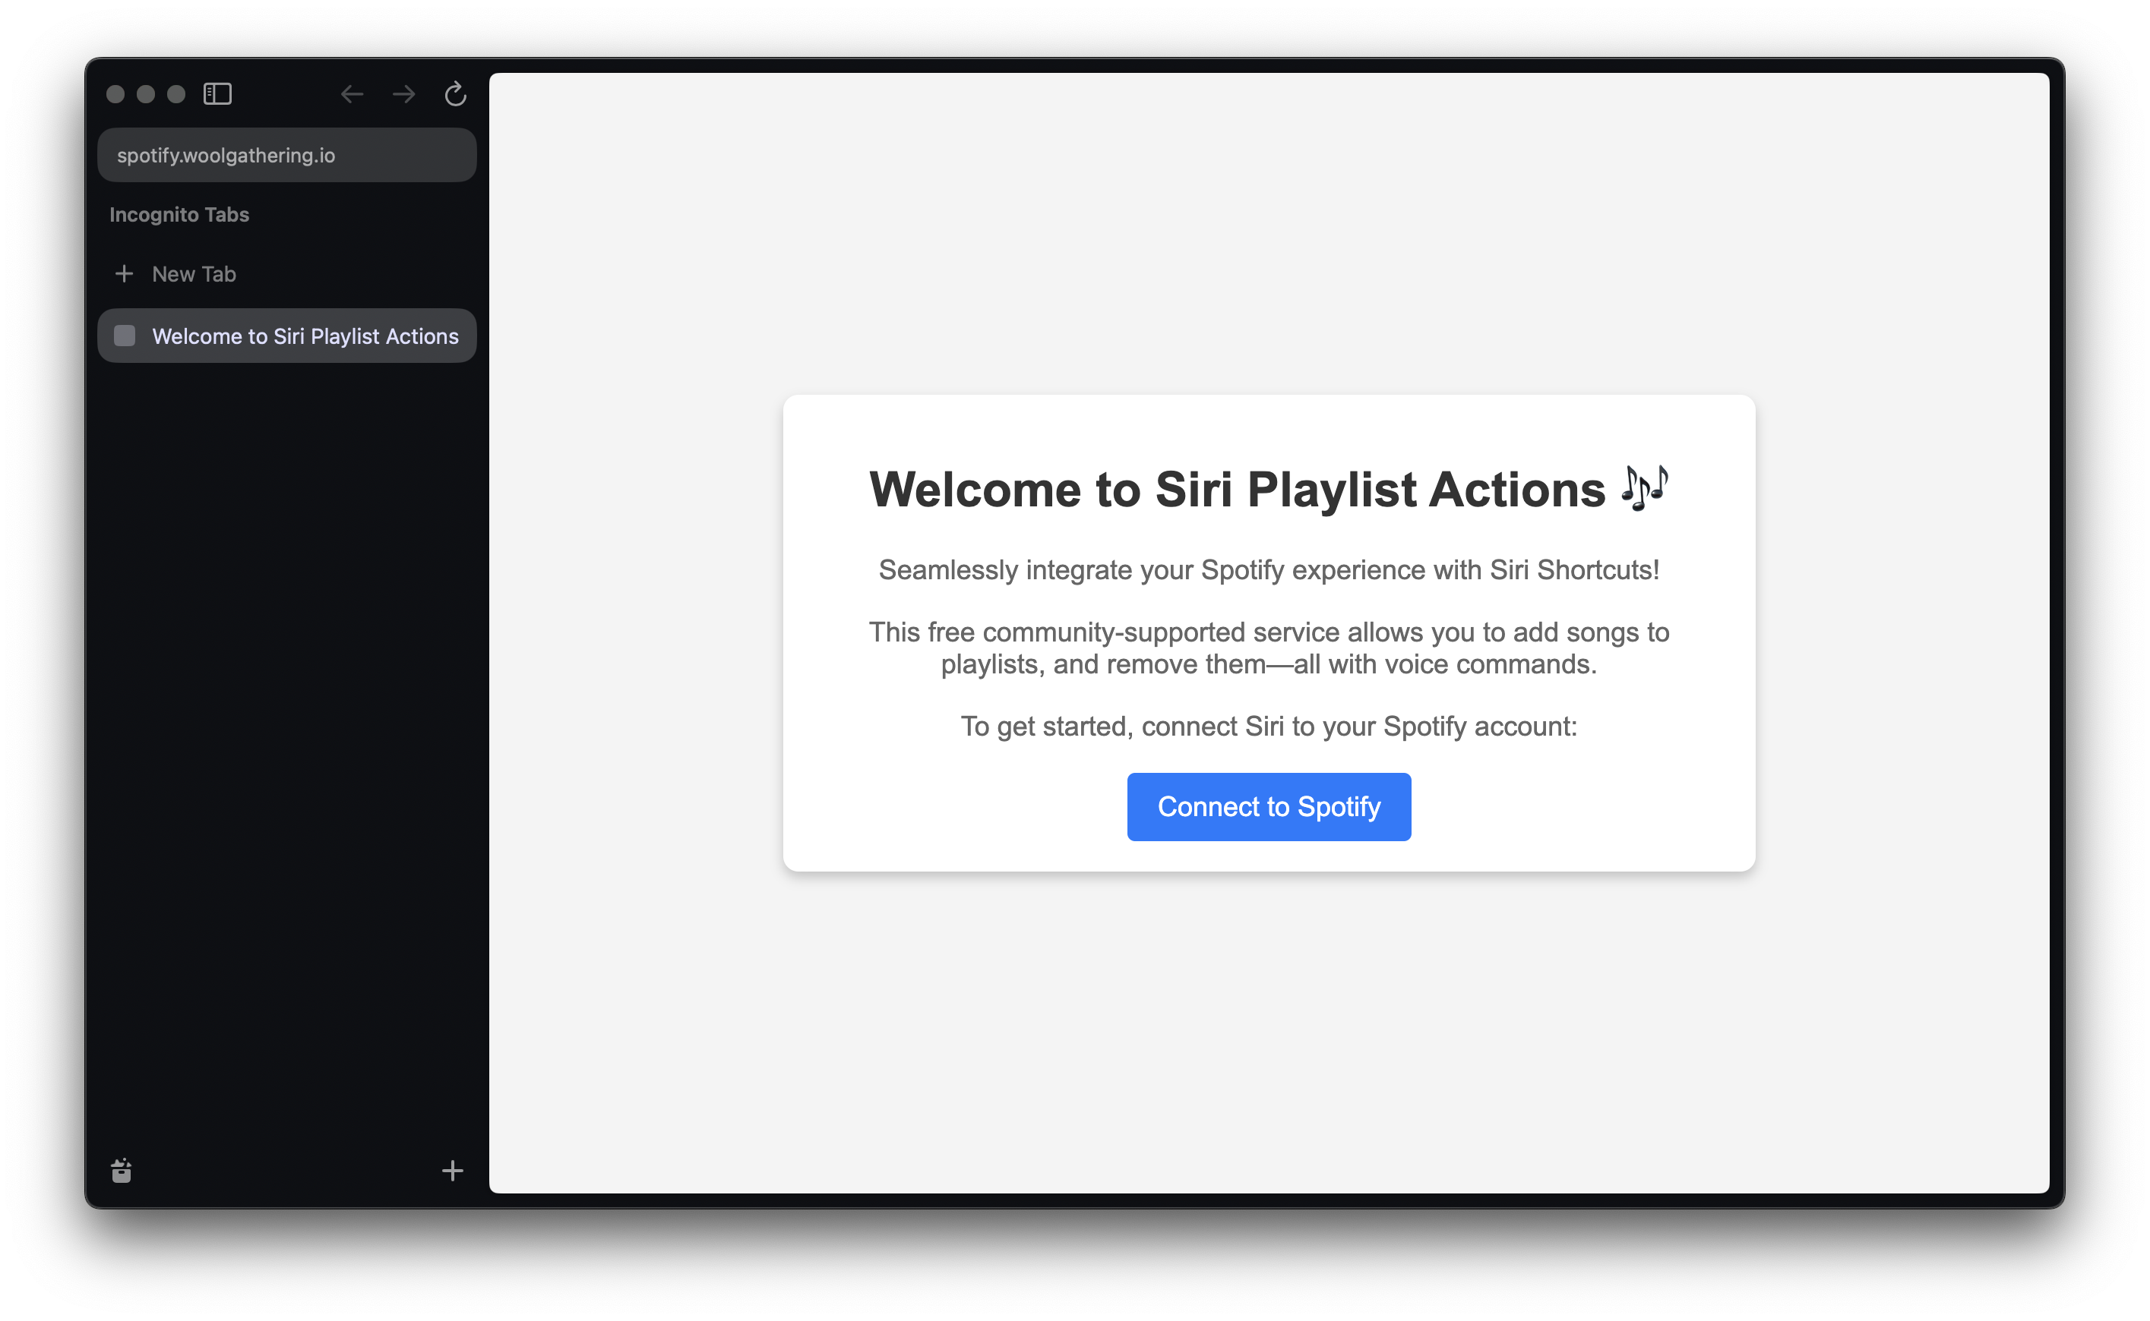This screenshot has width=2150, height=1321.
Task: Select the Welcome to Siri Playlist Actions tab
Action: coord(286,336)
